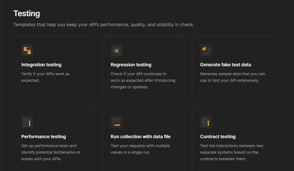
Task: Click the Performance testing chart icon
Action: click(27, 122)
